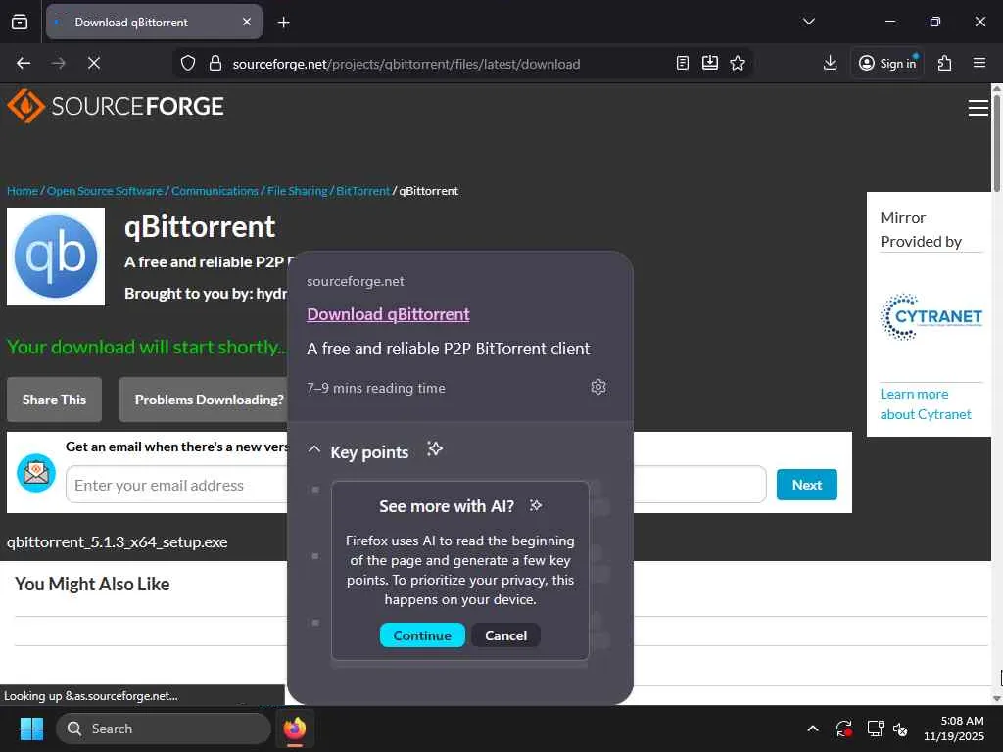Viewport: 1003px width, 752px height.
Task: Click qbittorrent_5.1.3_x64_setup.exe filename text
Action: click(x=118, y=542)
